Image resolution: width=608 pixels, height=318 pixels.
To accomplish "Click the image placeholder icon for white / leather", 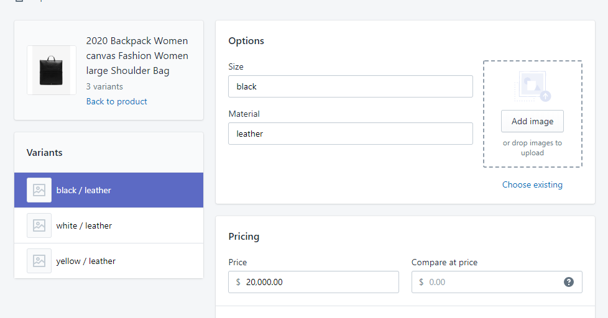I will (x=39, y=225).
